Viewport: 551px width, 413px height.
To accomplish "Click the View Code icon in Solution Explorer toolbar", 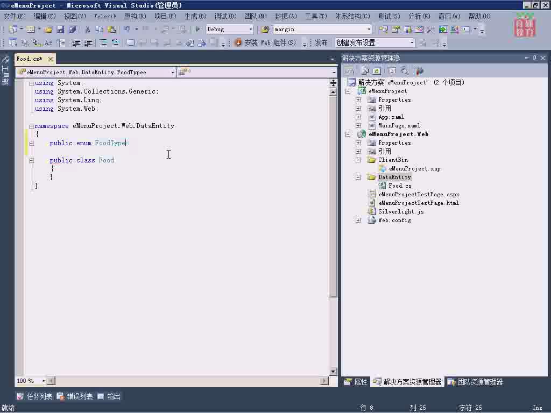I will [392, 71].
